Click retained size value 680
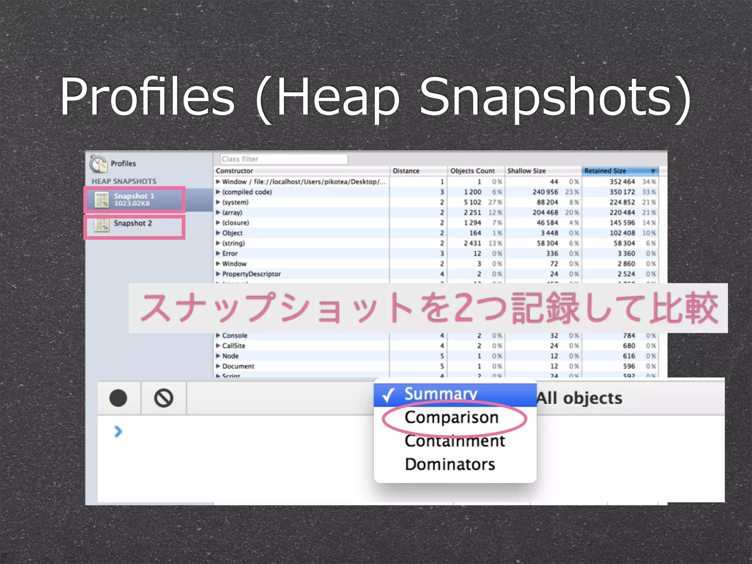The height and width of the screenshot is (564, 752). point(629,346)
